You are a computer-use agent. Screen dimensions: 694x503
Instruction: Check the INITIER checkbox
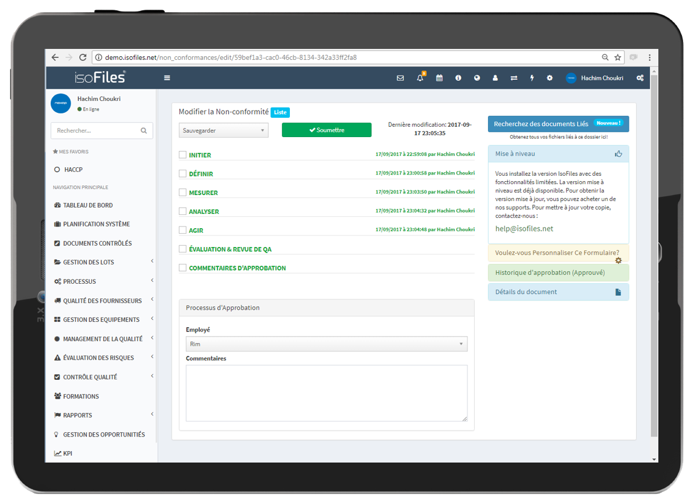182,155
